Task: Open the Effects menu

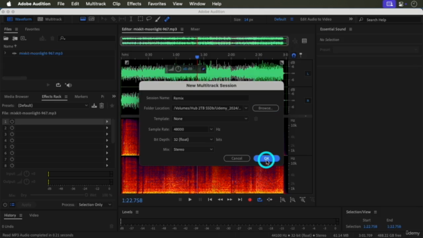Action: [x=134, y=4]
